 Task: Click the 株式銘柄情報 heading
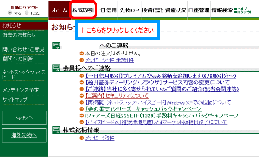point(81,130)
